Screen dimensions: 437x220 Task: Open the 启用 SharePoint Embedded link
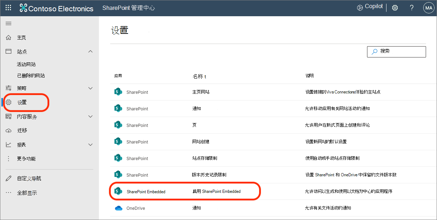pos(215,191)
